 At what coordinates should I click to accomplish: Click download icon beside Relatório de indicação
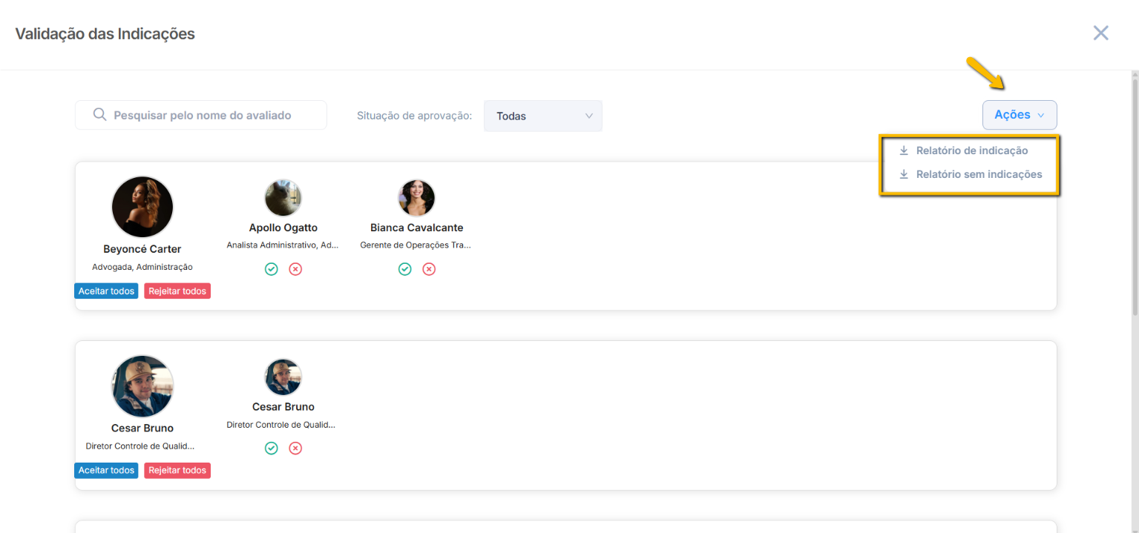coord(904,150)
